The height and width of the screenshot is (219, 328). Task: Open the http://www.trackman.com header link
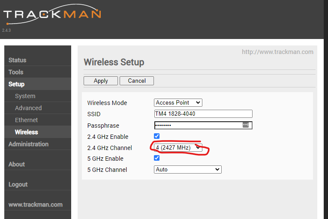point(277,52)
